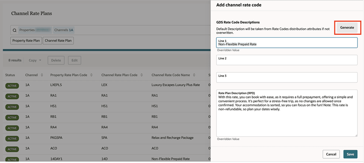This screenshot has width=364, height=163.
Task: Focus the Line 1 description field
Action: coord(287,43)
